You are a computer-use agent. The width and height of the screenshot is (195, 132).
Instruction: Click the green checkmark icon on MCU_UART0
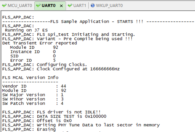pos(4,6)
